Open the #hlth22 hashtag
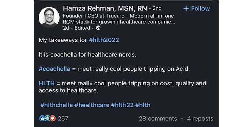Screen dimensions: 251x127 pyautogui.click(x=122, y=105)
